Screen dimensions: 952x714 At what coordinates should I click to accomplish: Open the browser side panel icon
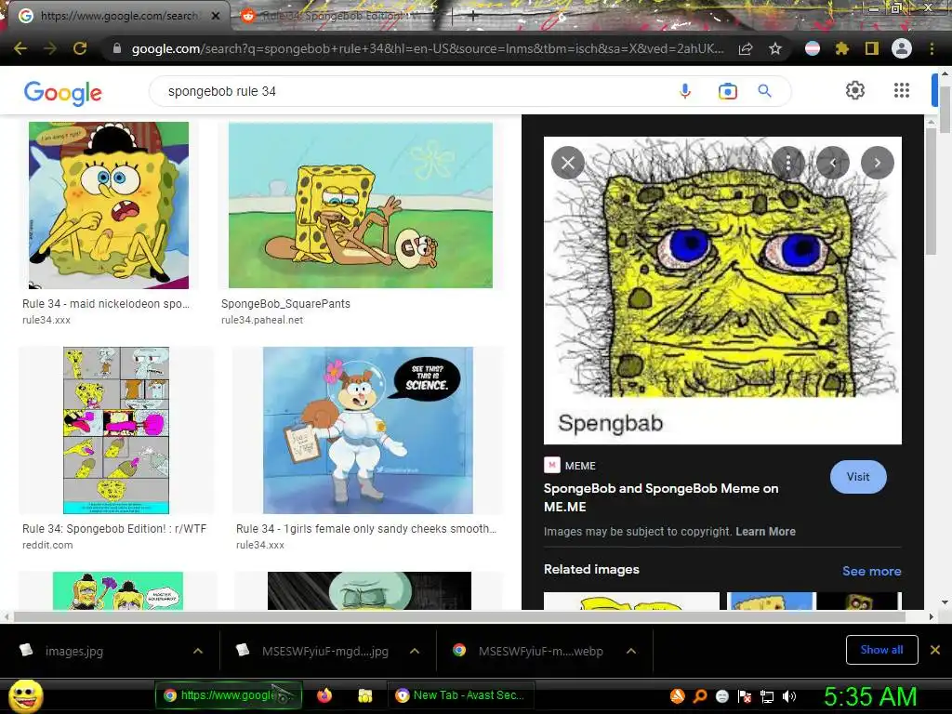click(871, 48)
